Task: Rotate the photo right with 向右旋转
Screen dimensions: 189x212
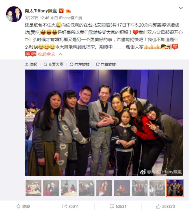Action: [106, 64]
